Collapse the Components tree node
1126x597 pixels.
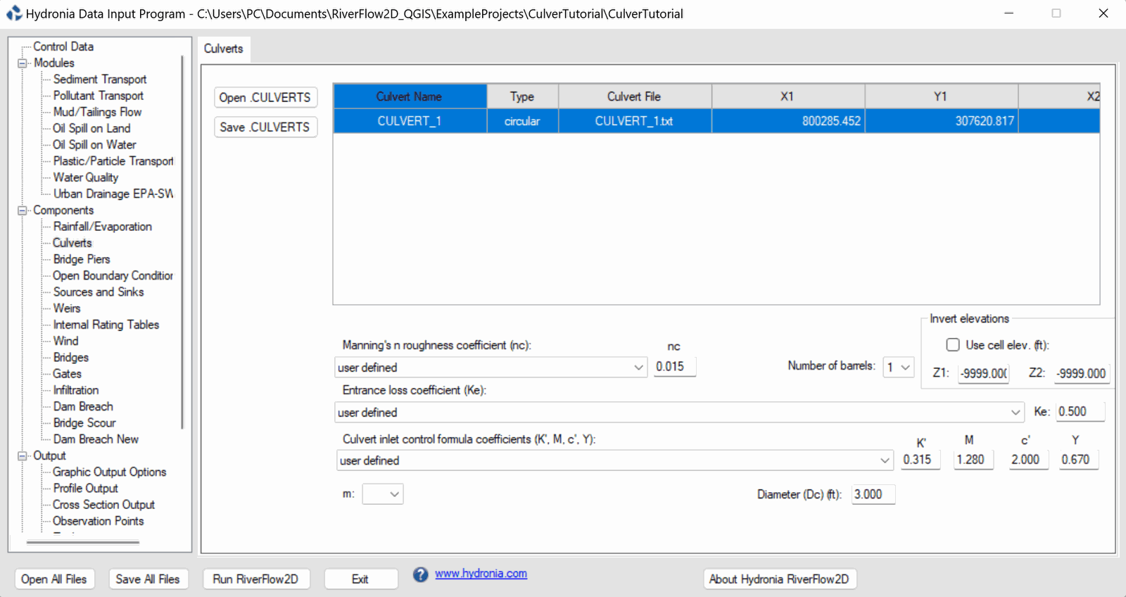(23, 210)
